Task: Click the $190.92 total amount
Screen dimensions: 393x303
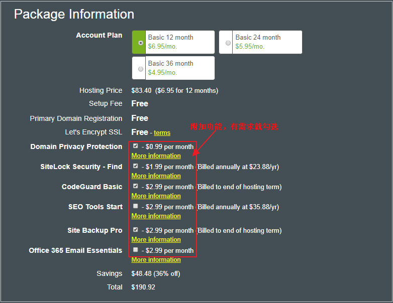Action: point(143,287)
